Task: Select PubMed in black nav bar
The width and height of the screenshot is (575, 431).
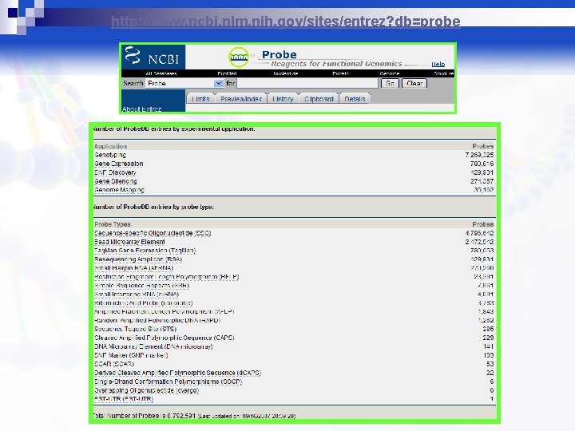Action: click(227, 73)
